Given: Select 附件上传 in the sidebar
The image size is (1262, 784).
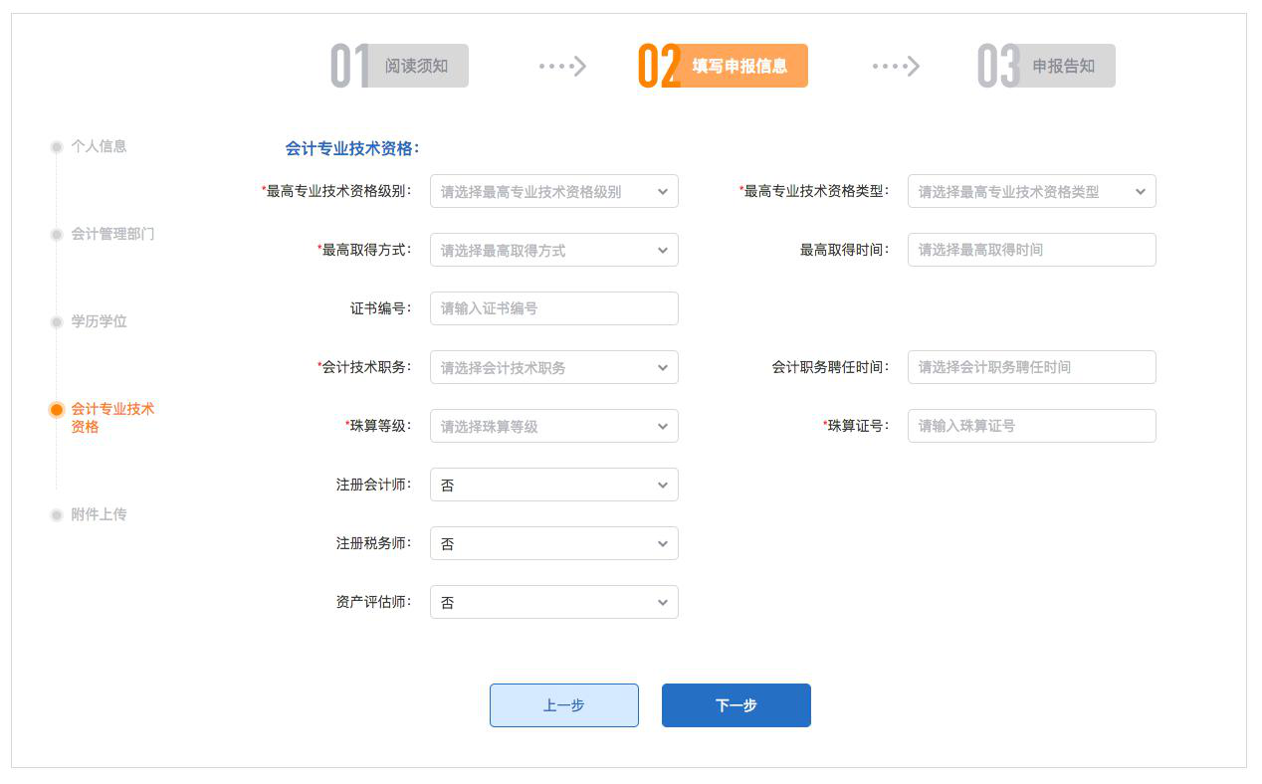Looking at the screenshot, I should pyautogui.click(x=99, y=514).
